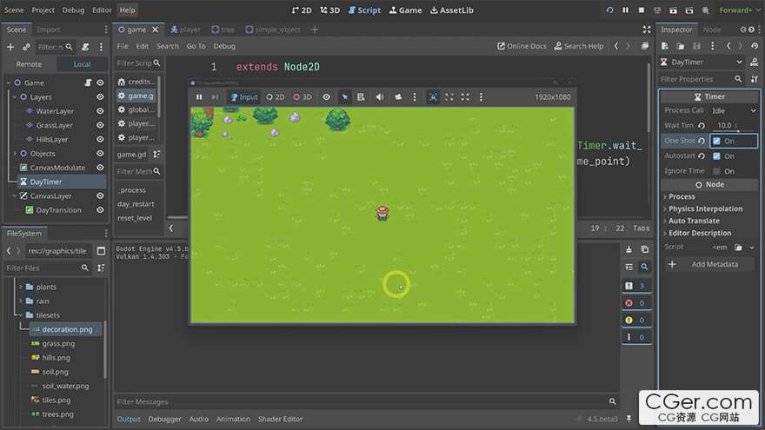Switch to the Debugger bottom panel tab
Image resolution: width=765 pixels, height=430 pixels.
click(x=165, y=419)
